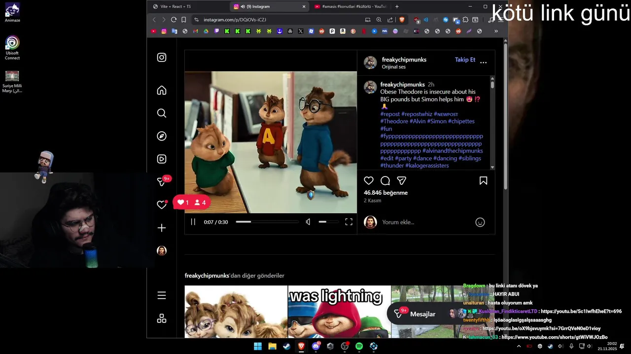
Task: Open the Notifications heart in the sidebar
Action: 162,205
